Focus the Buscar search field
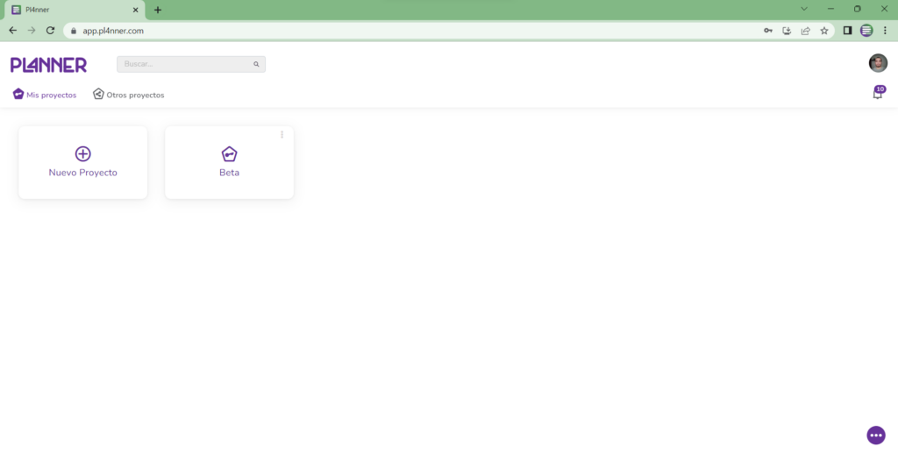The height and width of the screenshot is (475, 898). (191, 64)
